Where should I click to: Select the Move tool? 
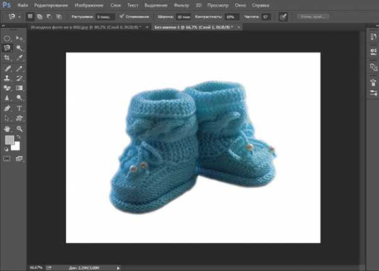tap(19, 38)
